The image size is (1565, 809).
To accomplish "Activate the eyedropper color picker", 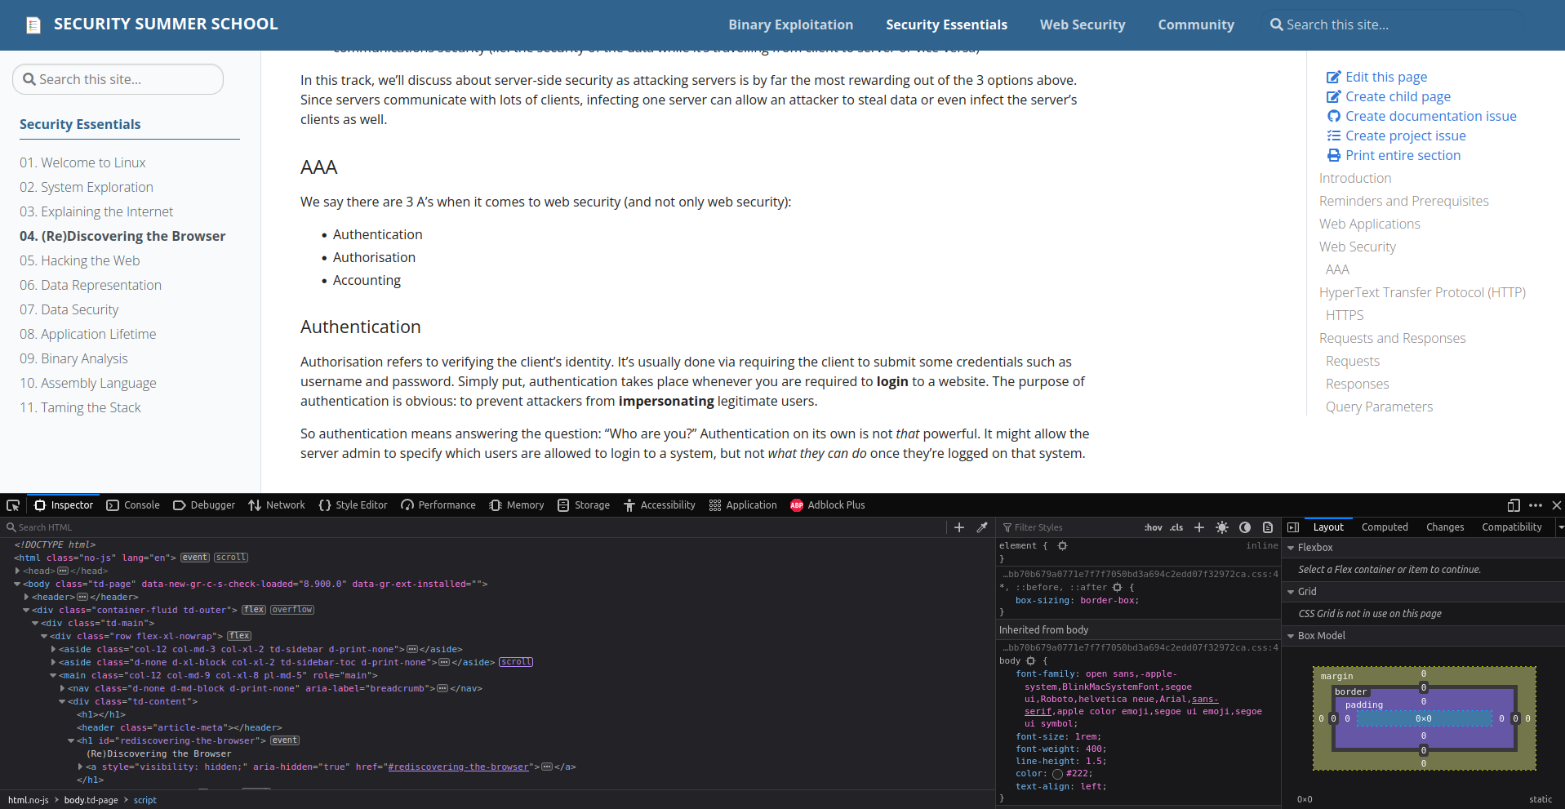I will pos(982,527).
